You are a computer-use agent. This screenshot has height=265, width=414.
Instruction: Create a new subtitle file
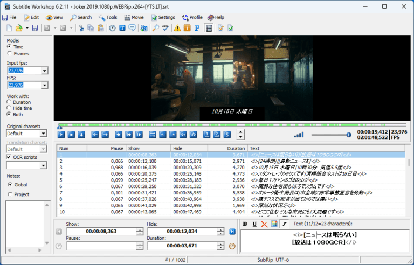coord(9,28)
